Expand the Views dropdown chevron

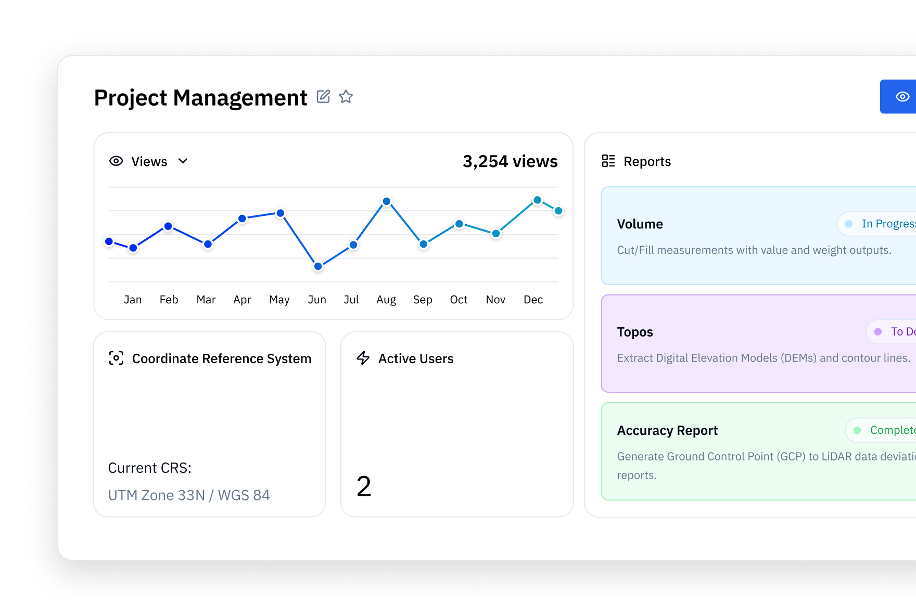pos(183,161)
